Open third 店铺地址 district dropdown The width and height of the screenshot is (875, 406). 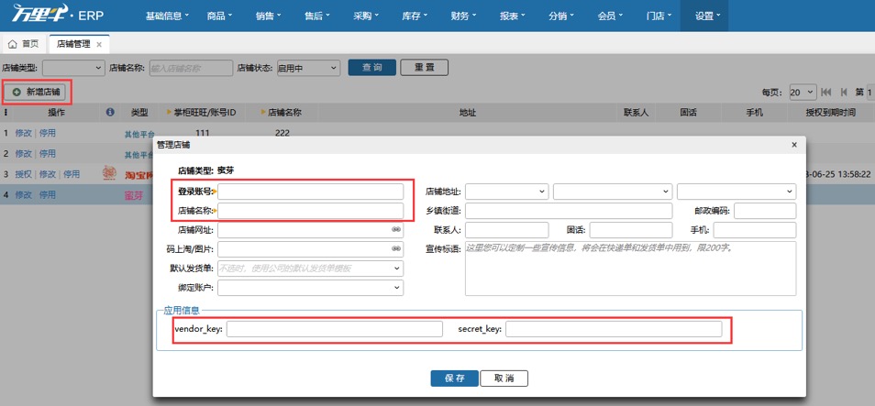(737, 192)
